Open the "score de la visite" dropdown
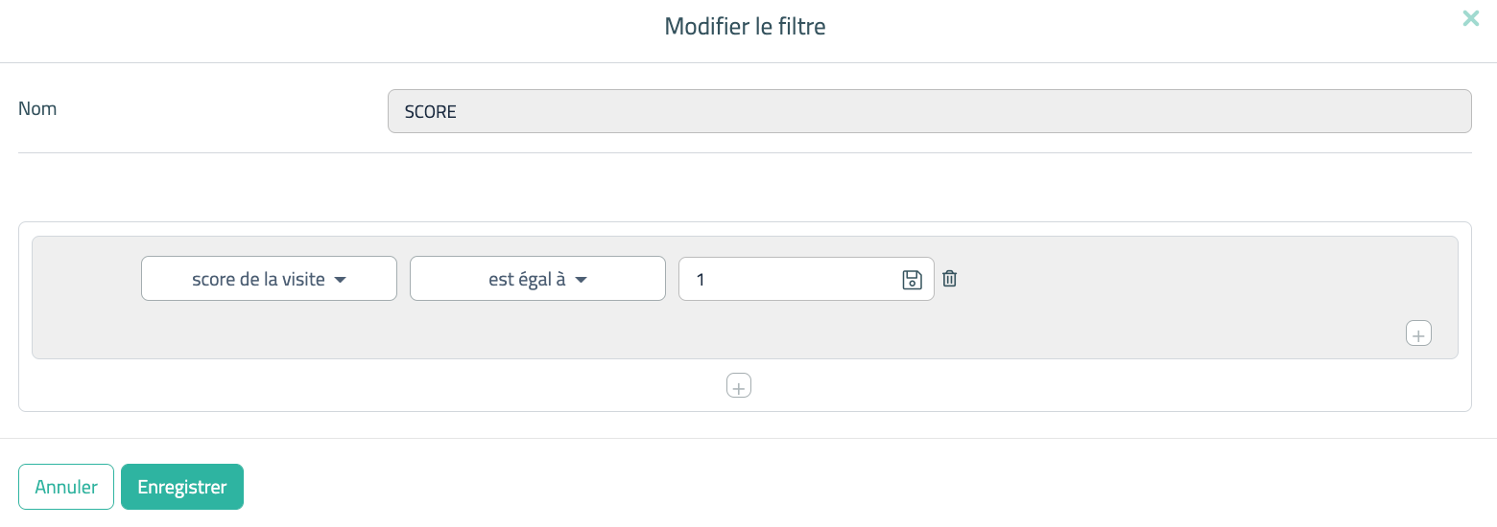This screenshot has height=527, width=1497. 269,279
